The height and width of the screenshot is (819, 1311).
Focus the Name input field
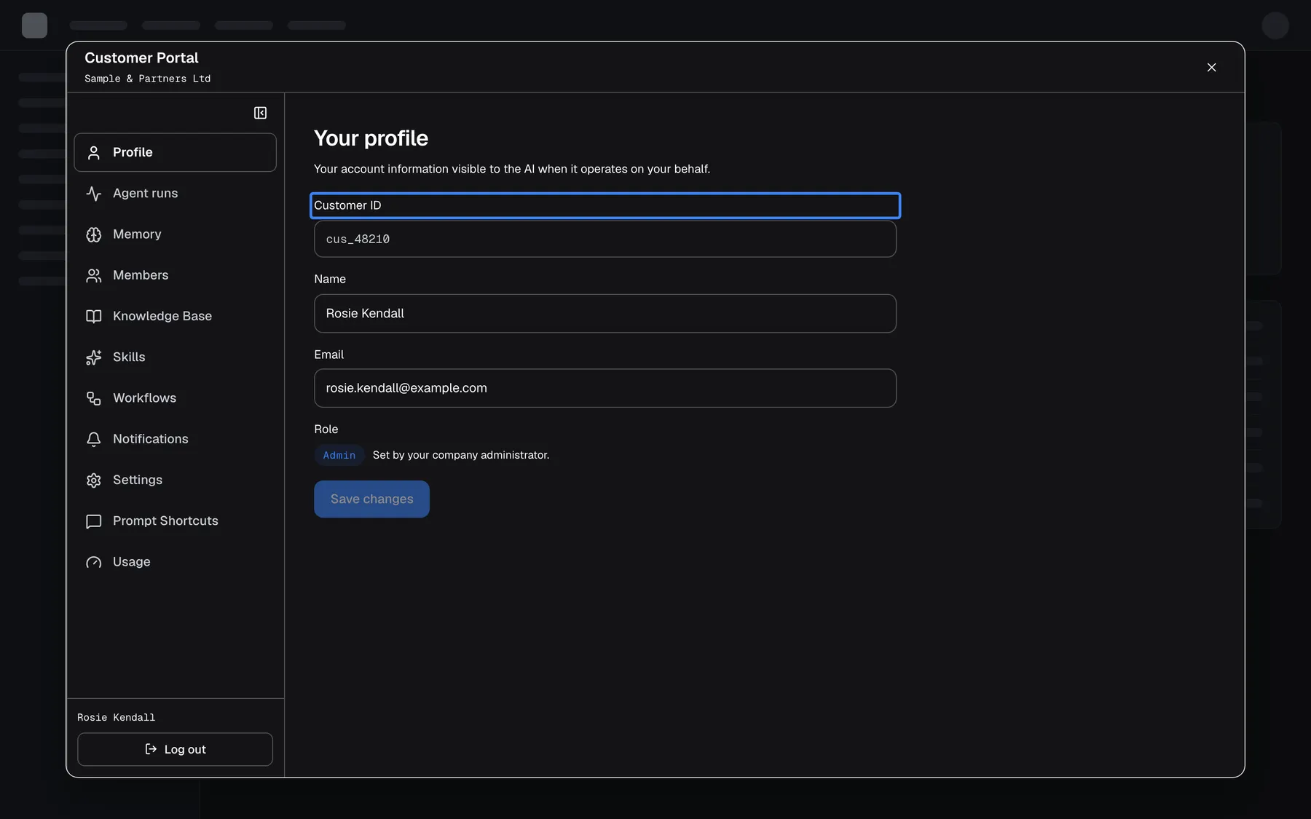(x=605, y=313)
